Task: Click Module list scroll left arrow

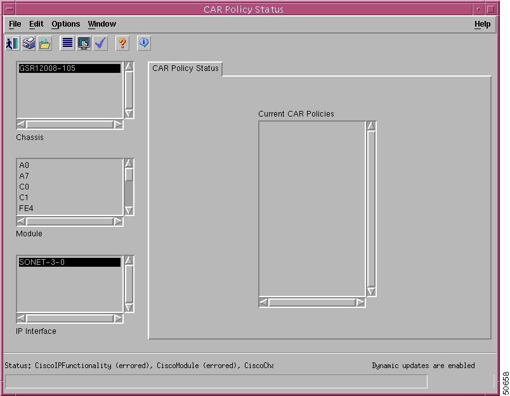Action: [21, 222]
